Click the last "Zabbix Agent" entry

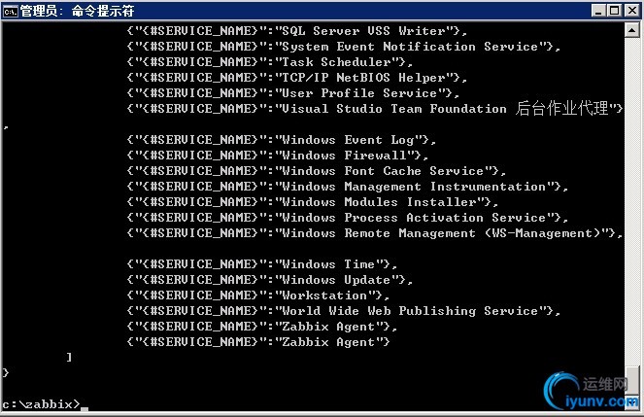click(x=258, y=342)
